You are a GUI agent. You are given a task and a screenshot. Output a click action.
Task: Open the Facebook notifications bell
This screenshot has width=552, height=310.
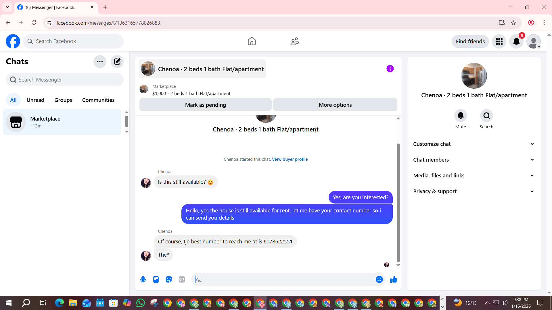coord(516,42)
